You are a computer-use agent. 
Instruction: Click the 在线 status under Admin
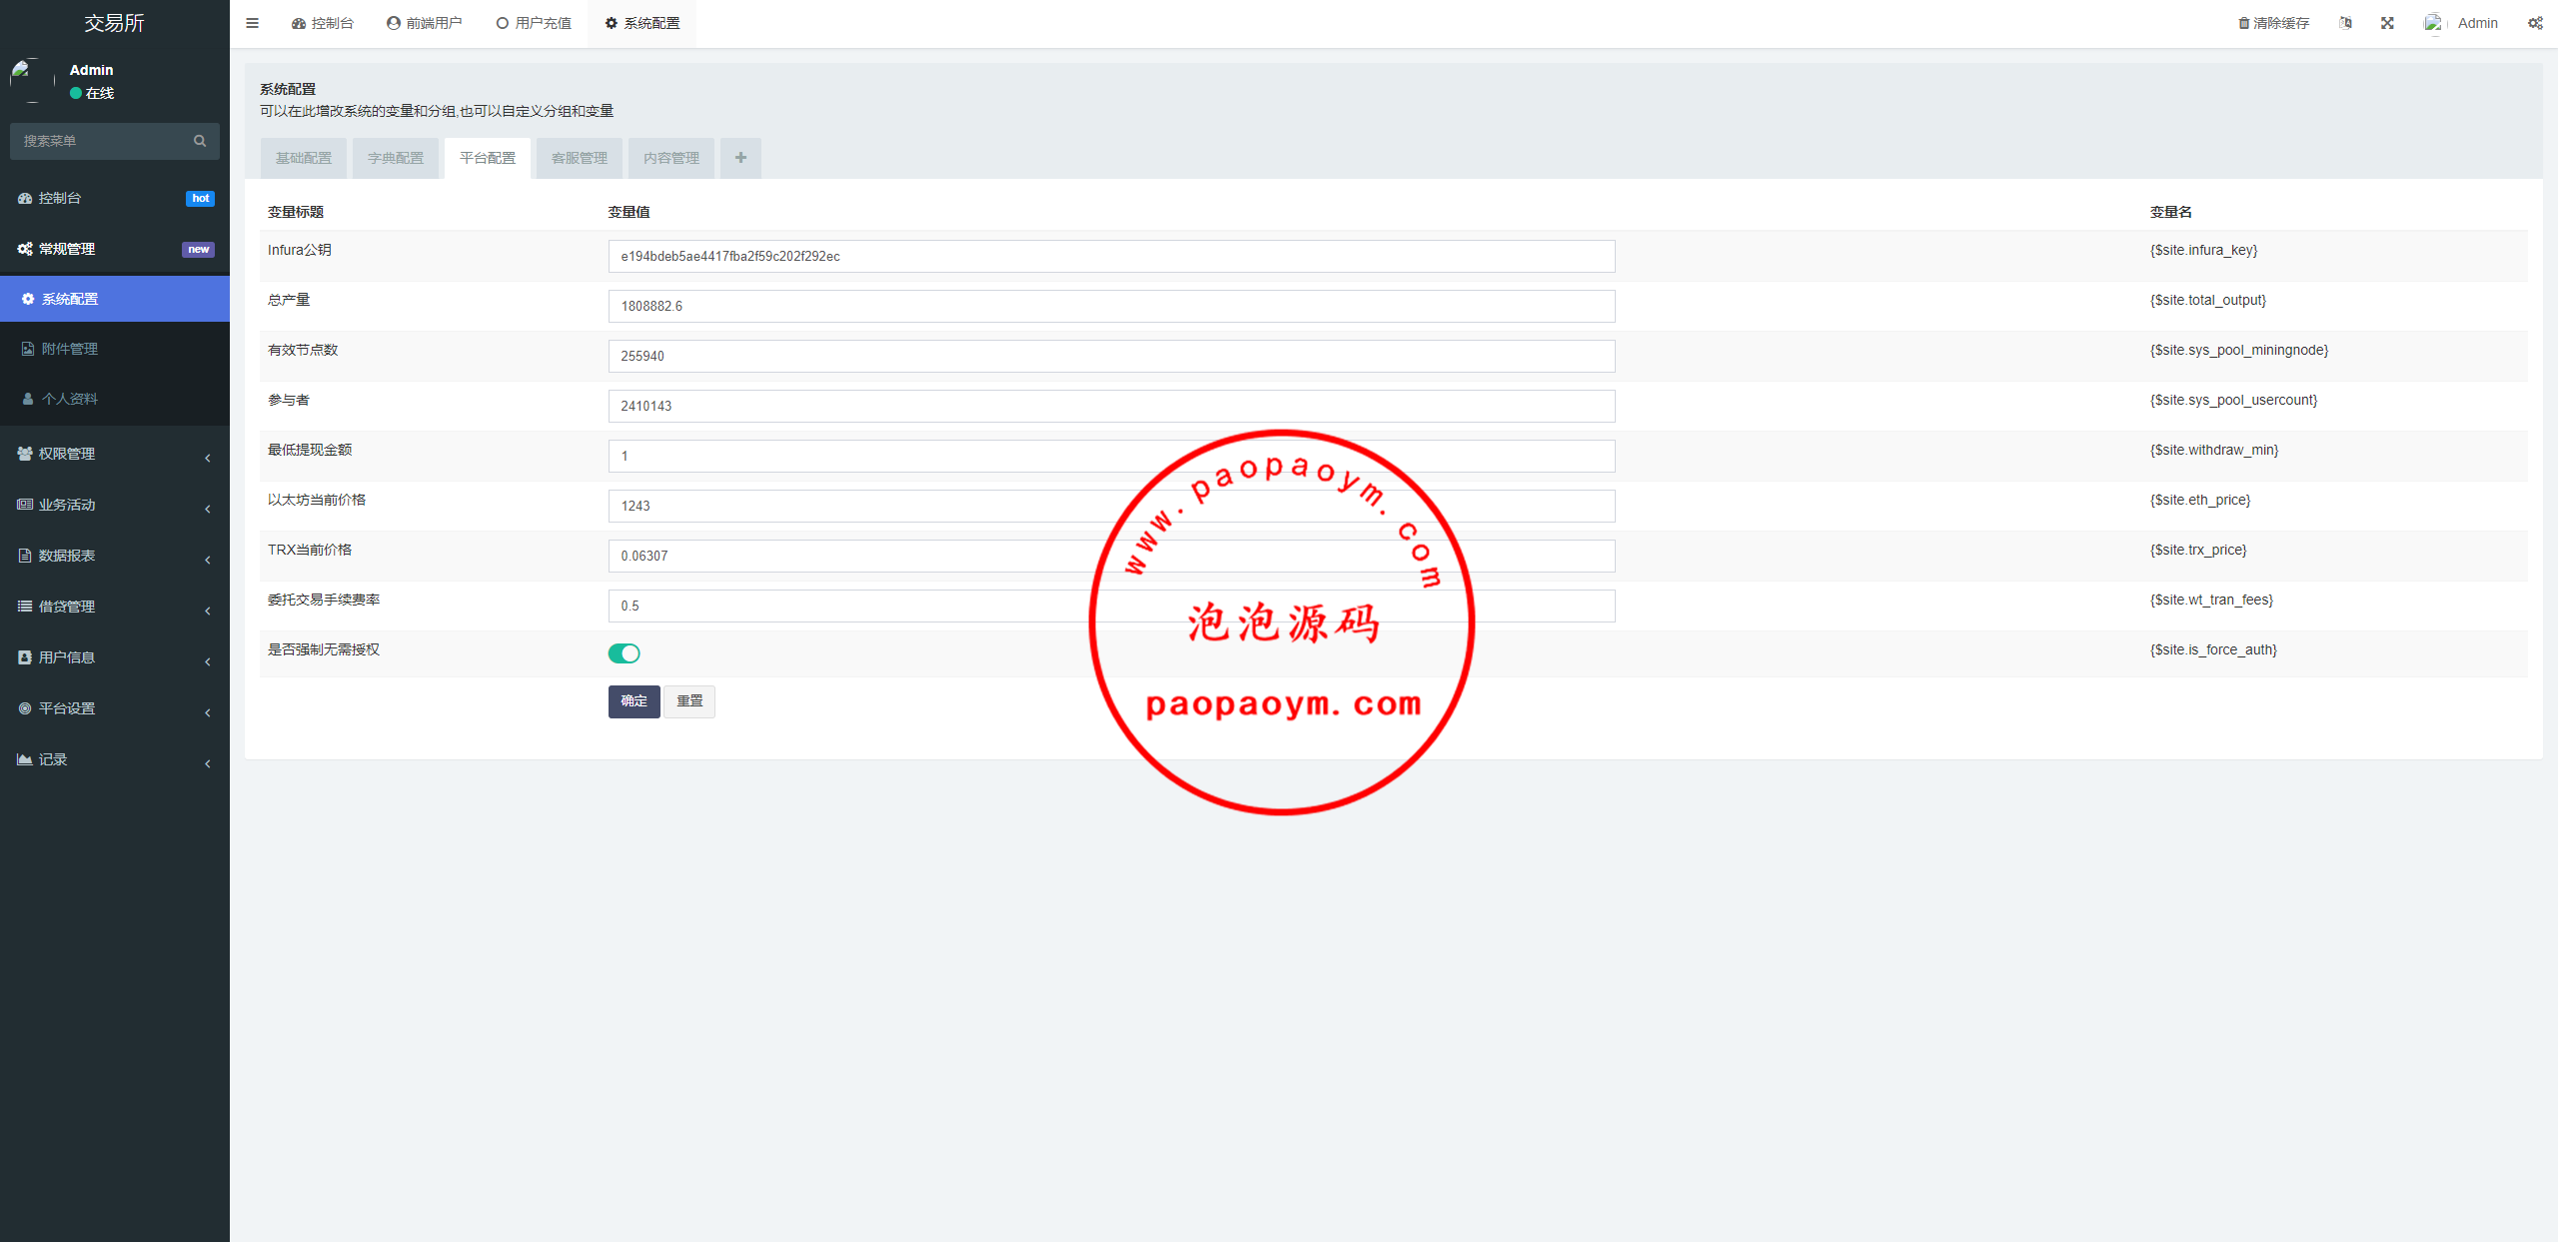92,93
